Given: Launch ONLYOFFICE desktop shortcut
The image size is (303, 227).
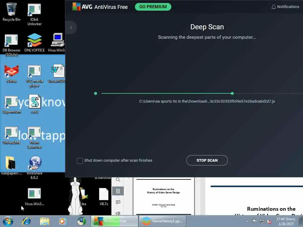Looking at the screenshot, I should (x=34, y=43).
